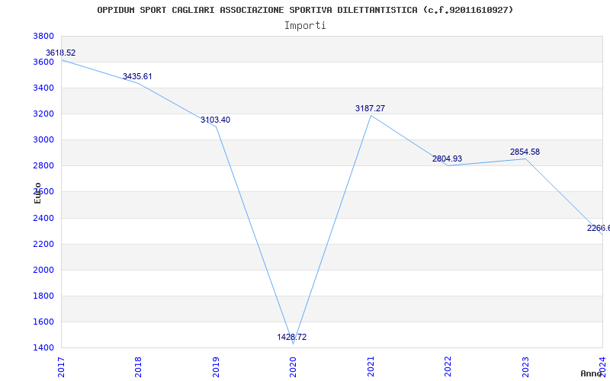Click the 1600 y-axis tick label
610x381 pixels.
pyautogui.click(x=43, y=322)
